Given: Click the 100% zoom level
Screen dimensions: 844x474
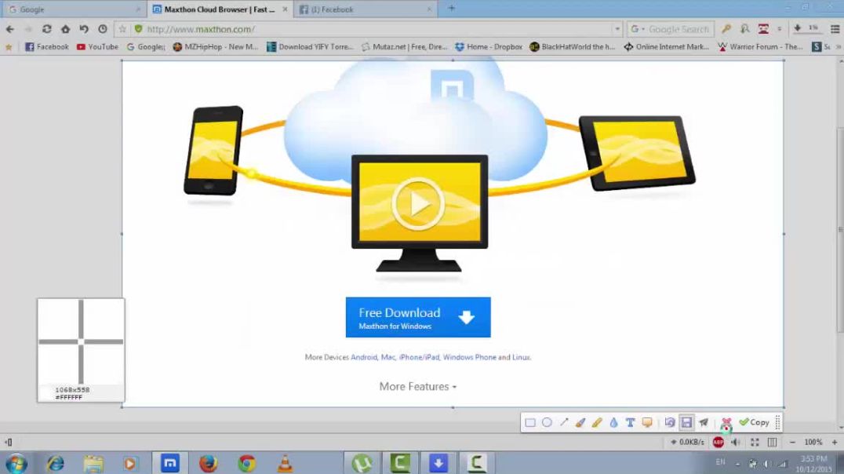Looking at the screenshot, I should 813,443.
